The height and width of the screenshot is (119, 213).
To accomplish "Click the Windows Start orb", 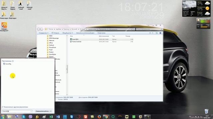I will tap(3, 117).
